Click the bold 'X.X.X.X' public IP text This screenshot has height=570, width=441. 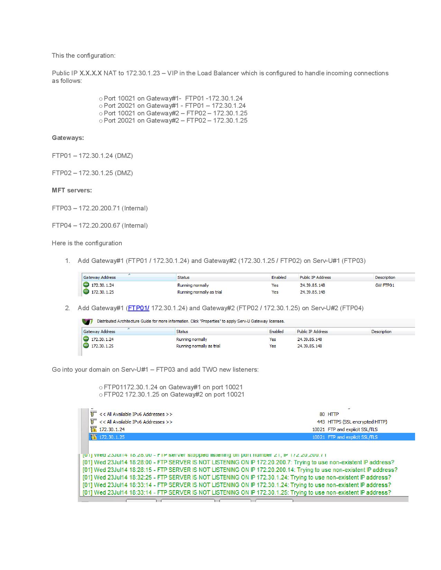(91, 73)
